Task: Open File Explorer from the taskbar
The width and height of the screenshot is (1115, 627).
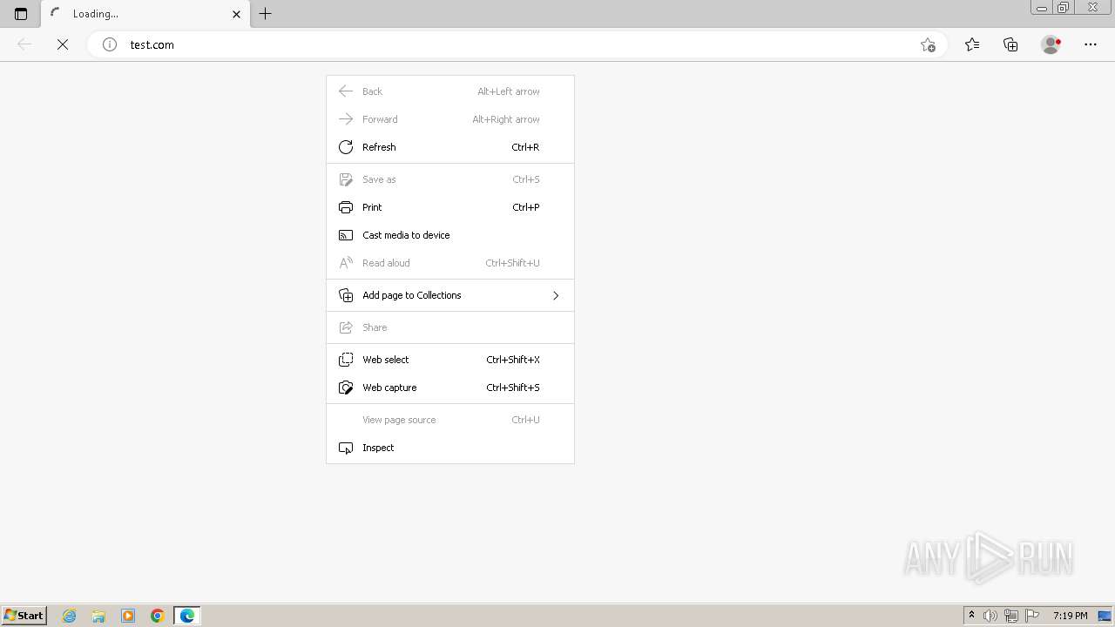Action: pyautogui.click(x=98, y=616)
